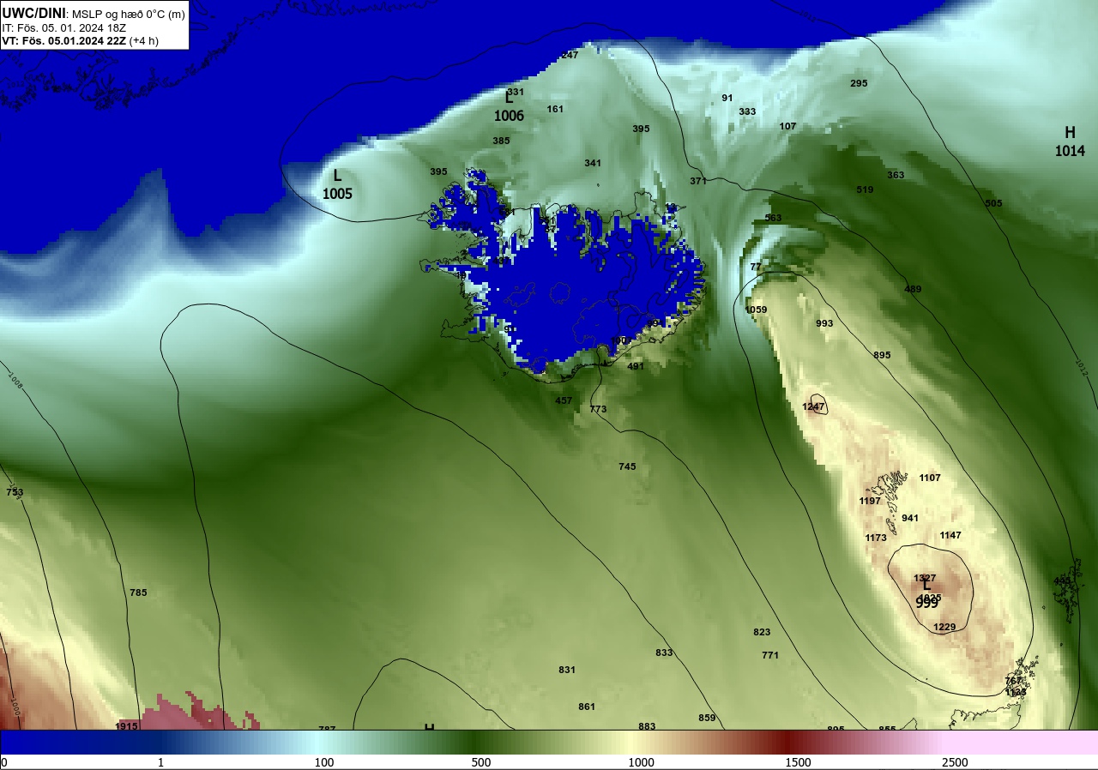Click the height value 1107

point(930,478)
